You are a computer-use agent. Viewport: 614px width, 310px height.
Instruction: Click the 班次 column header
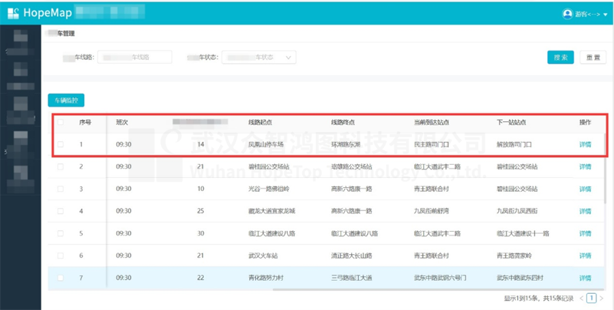point(122,123)
